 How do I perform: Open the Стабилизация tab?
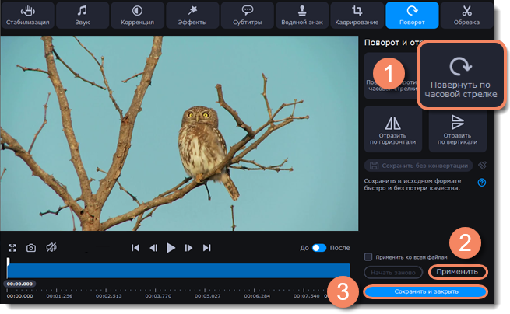[27, 14]
